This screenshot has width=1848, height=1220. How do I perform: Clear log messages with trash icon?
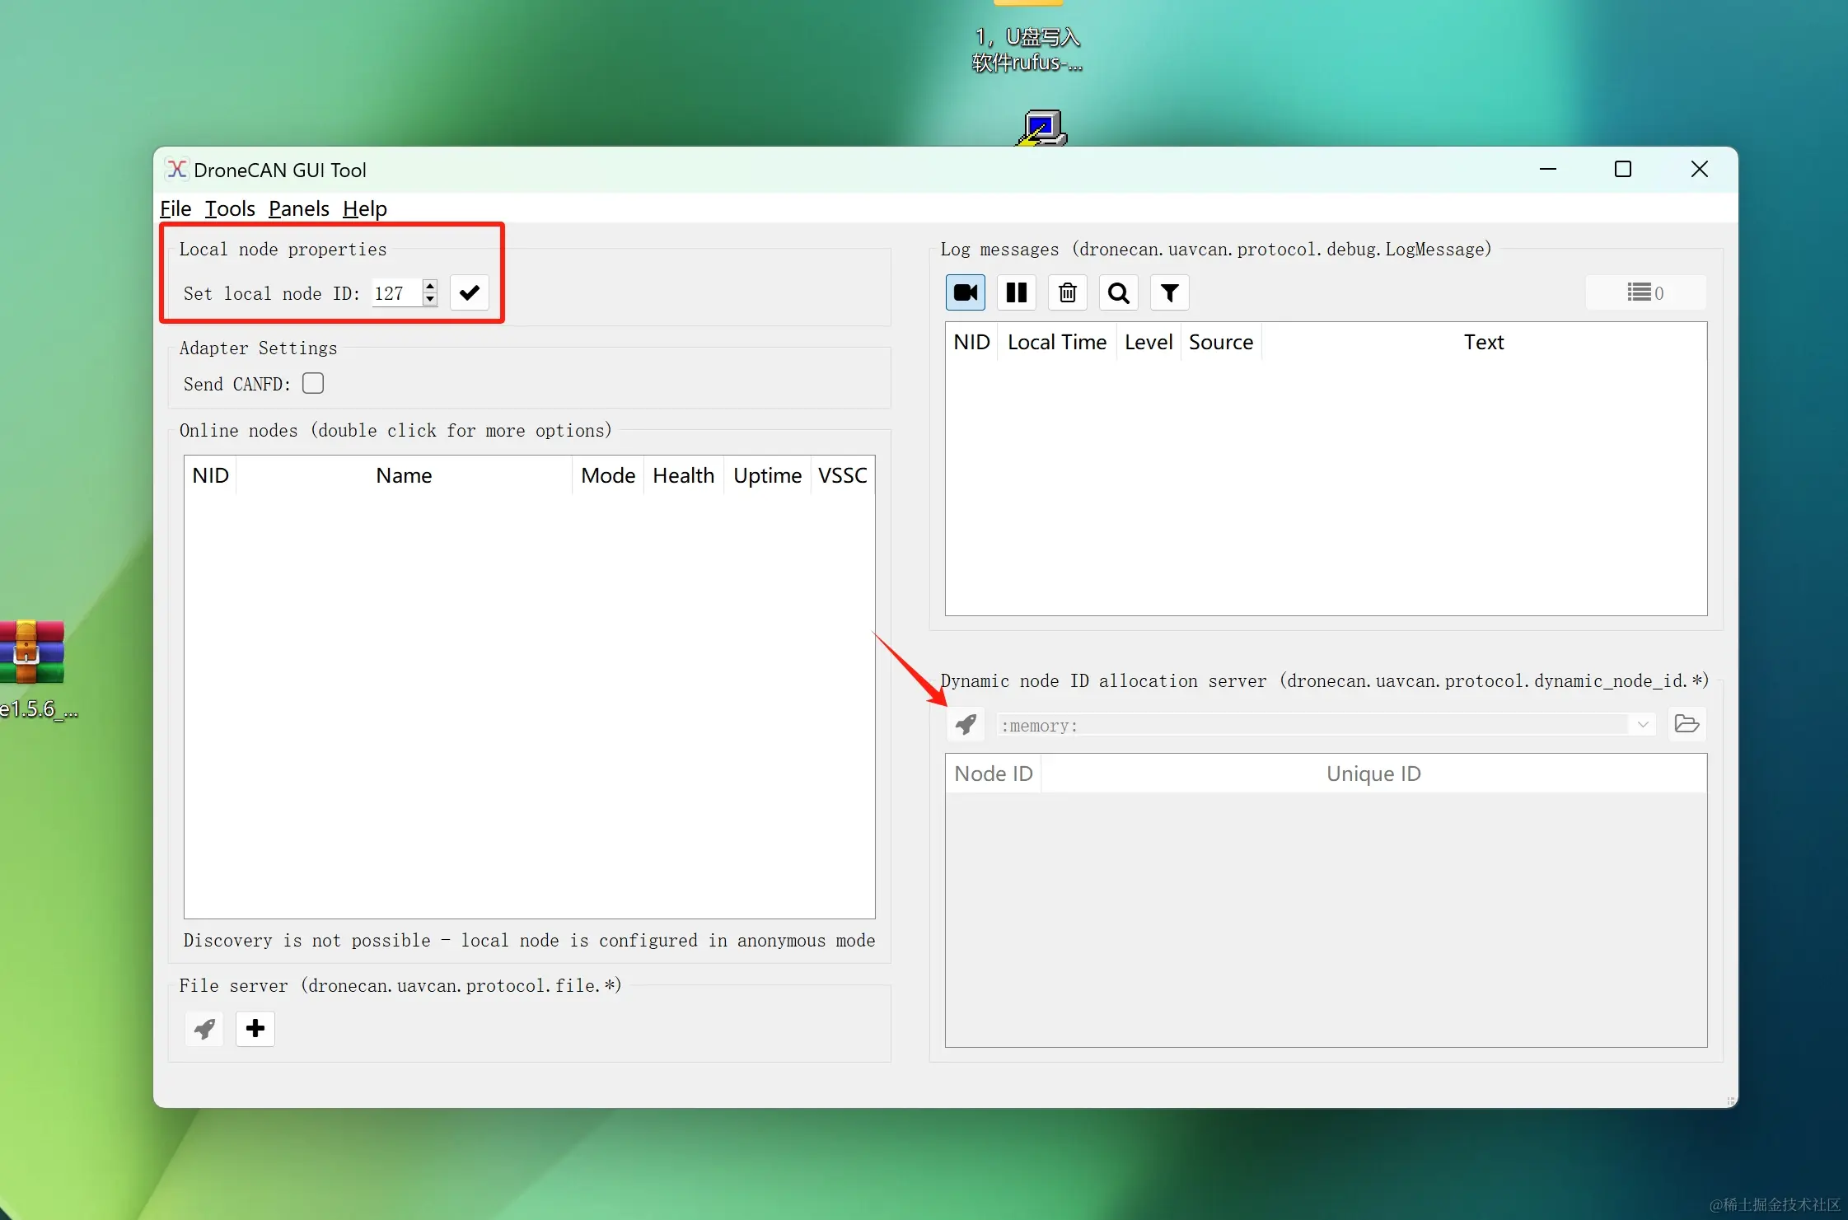coord(1067,292)
